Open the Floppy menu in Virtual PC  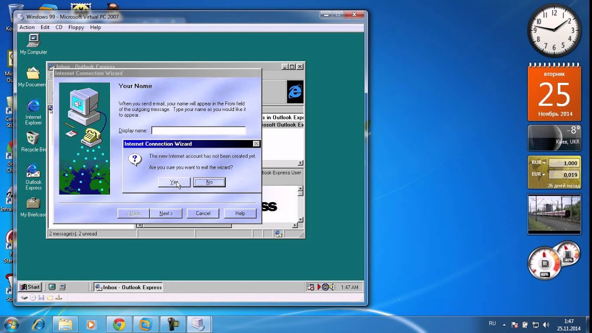click(76, 27)
